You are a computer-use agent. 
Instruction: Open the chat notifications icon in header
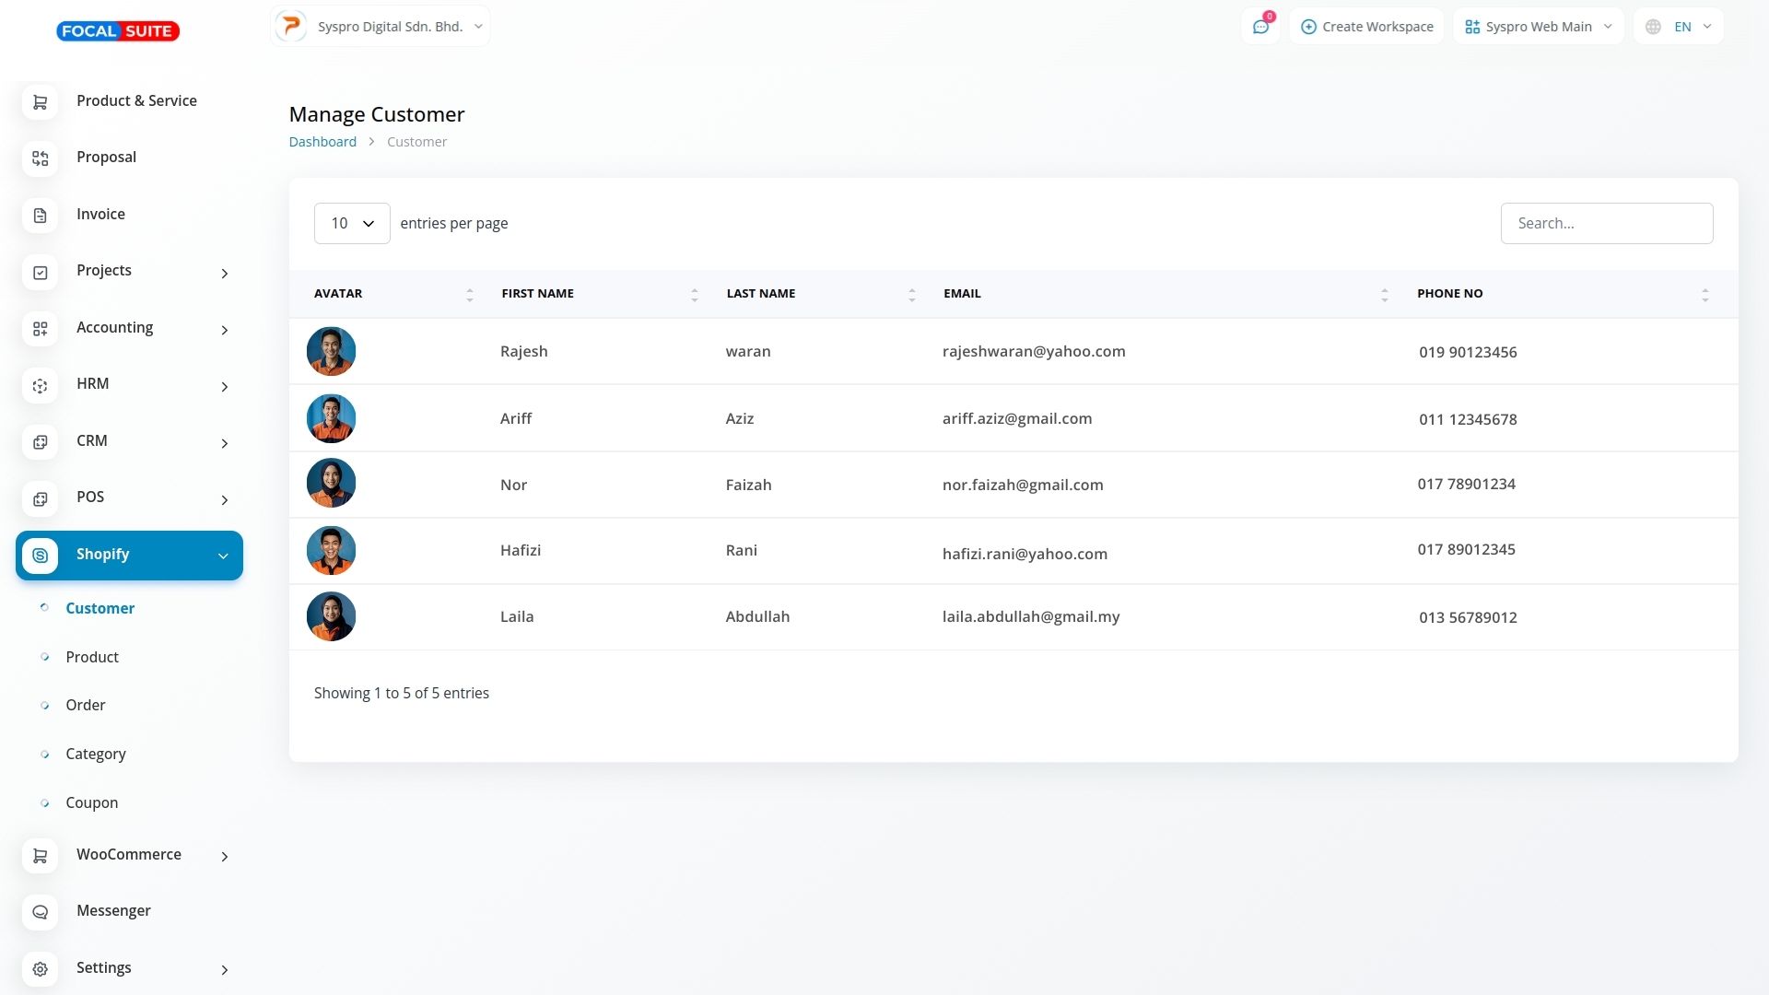pos(1260,27)
